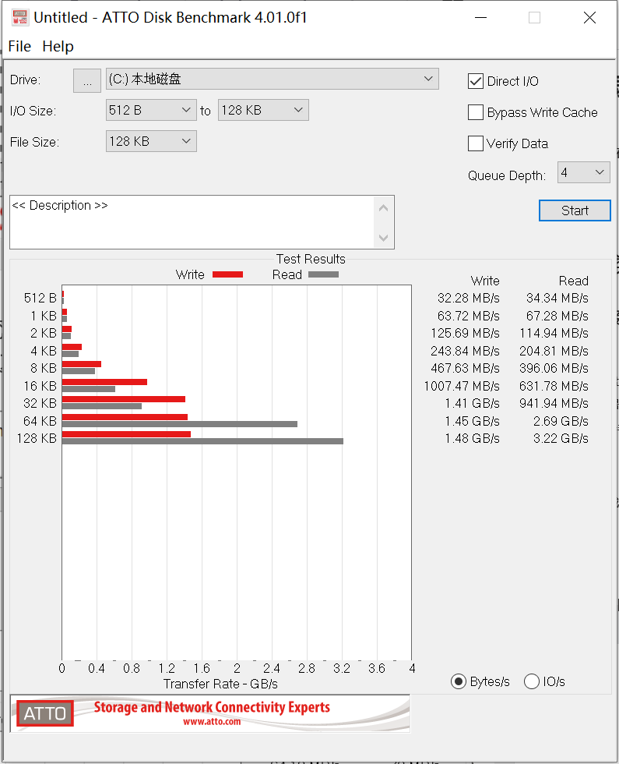Click the browse drive '...' button

[x=87, y=80]
